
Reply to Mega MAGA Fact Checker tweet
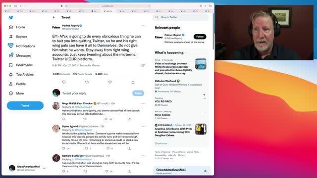[63, 119]
